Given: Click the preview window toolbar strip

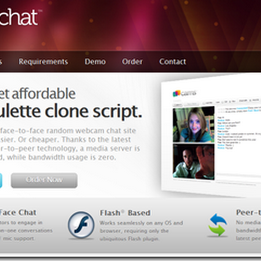Looking at the screenshot, I should click(216, 103).
